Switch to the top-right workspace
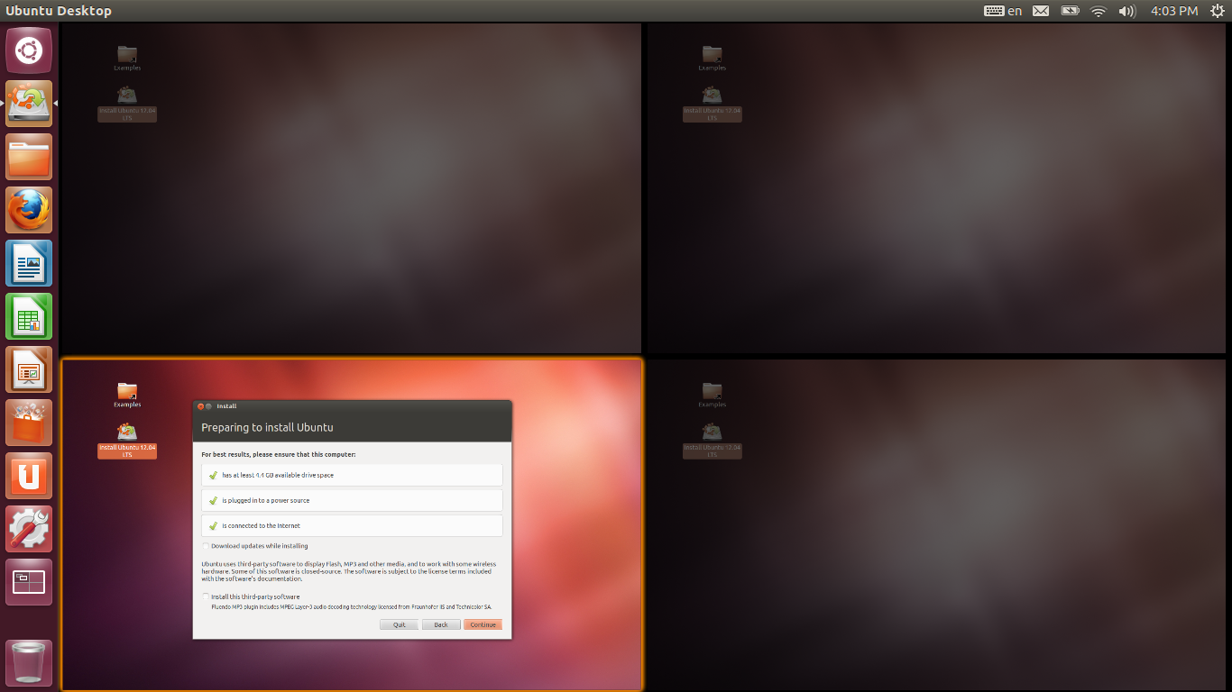 pyautogui.click(x=938, y=188)
